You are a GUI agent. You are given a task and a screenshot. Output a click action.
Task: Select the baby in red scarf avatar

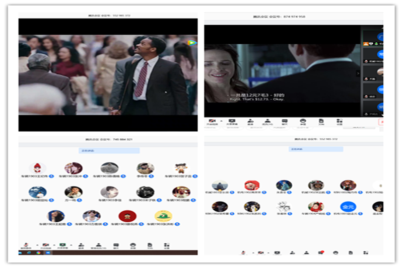pyautogui.click(x=316, y=207)
